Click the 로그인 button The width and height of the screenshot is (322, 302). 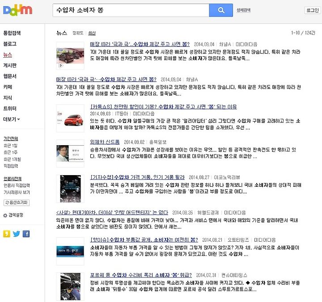pos(312,10)
